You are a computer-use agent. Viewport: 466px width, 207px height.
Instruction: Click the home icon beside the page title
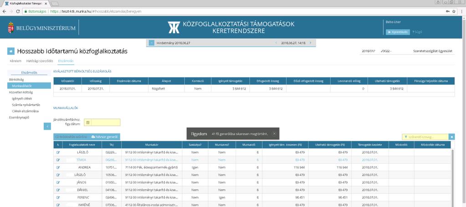pyautogui.click(x=10, y=51)
